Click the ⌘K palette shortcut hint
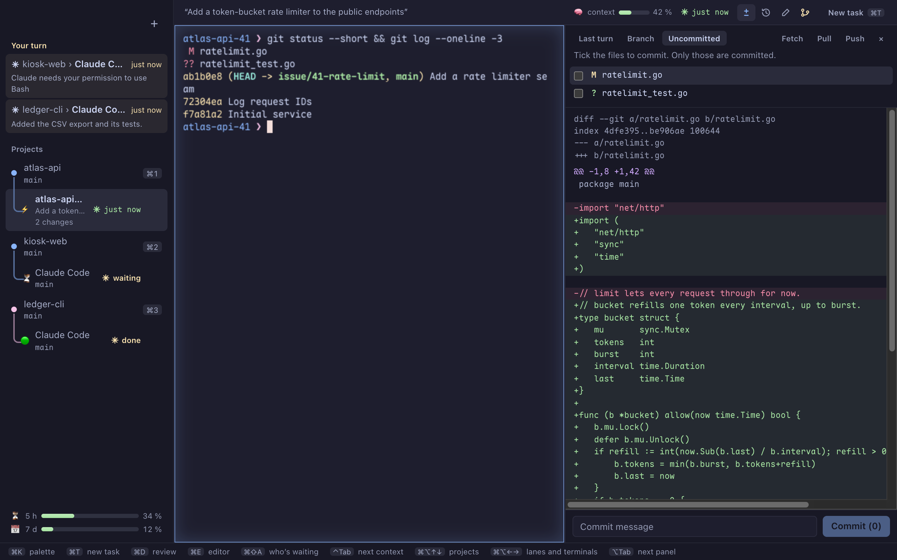Viewport: 897px width, 560px height. click(x=32, y=552)
